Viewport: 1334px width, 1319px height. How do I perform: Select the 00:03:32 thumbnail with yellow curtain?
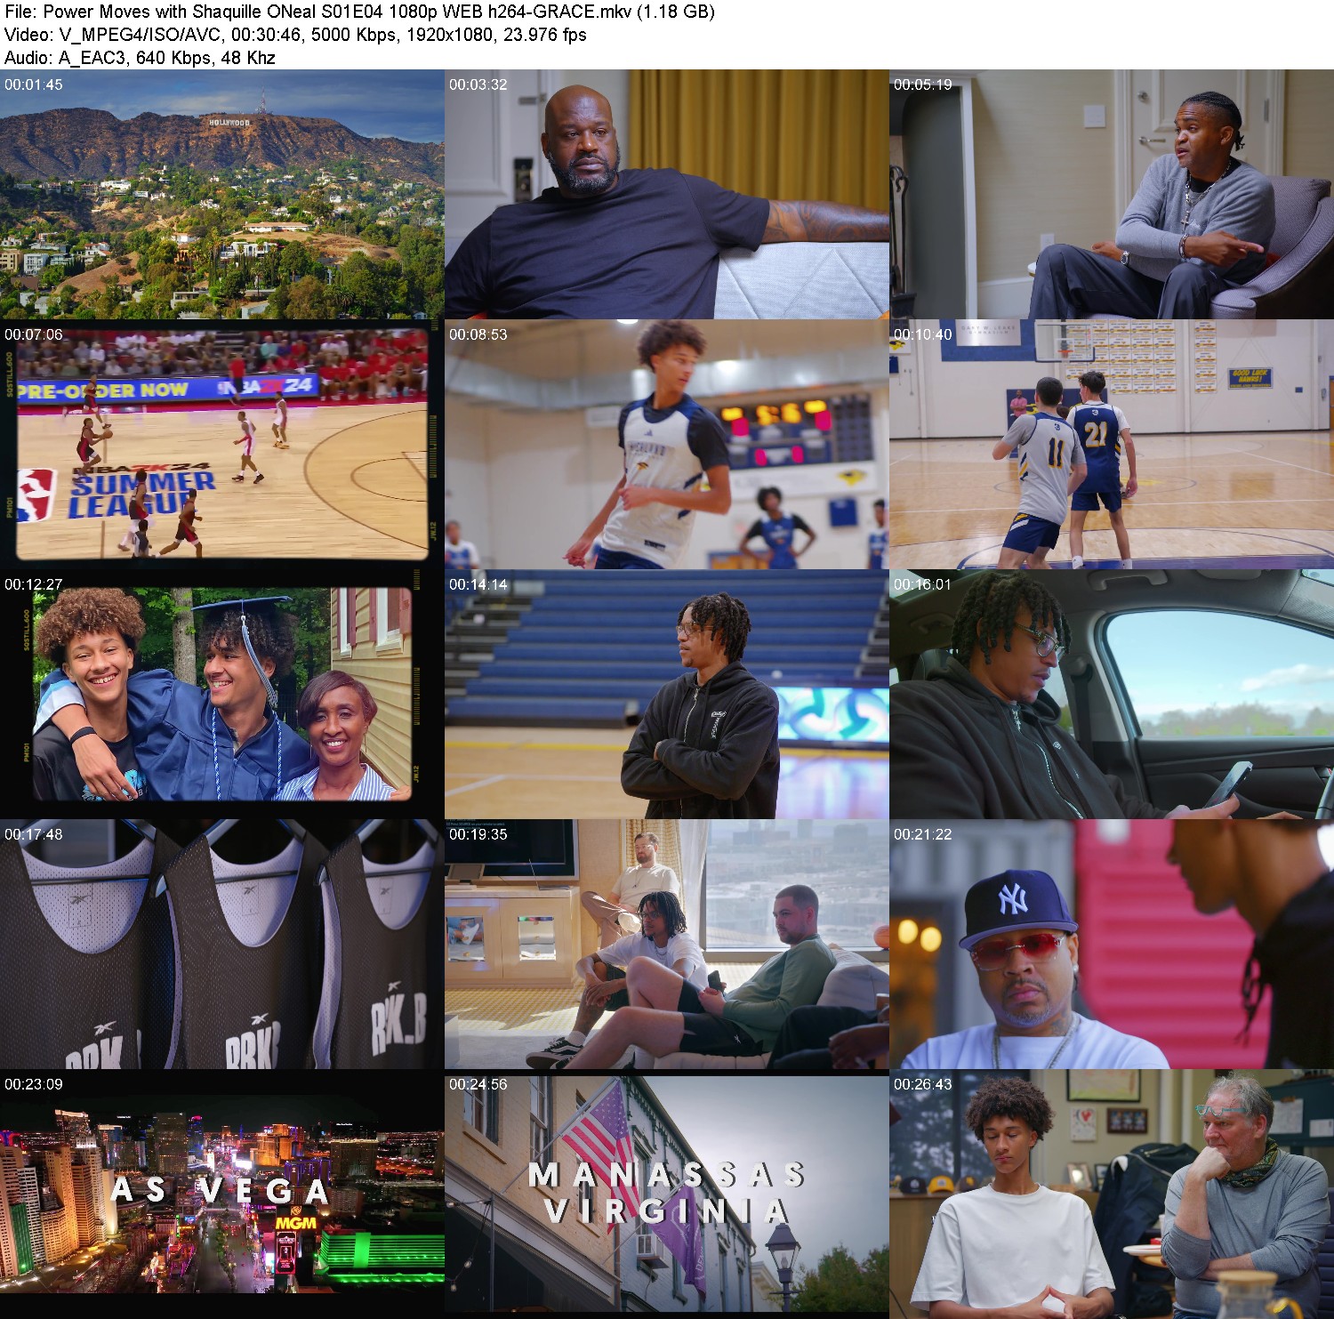point(667,195)
